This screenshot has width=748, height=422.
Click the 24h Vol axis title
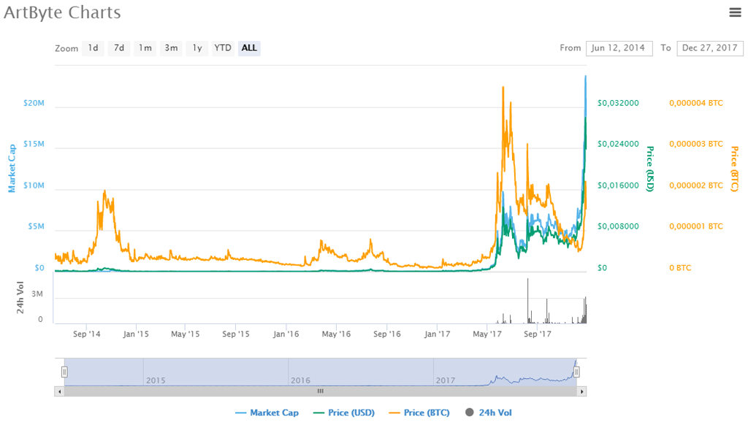click(20, 298)
